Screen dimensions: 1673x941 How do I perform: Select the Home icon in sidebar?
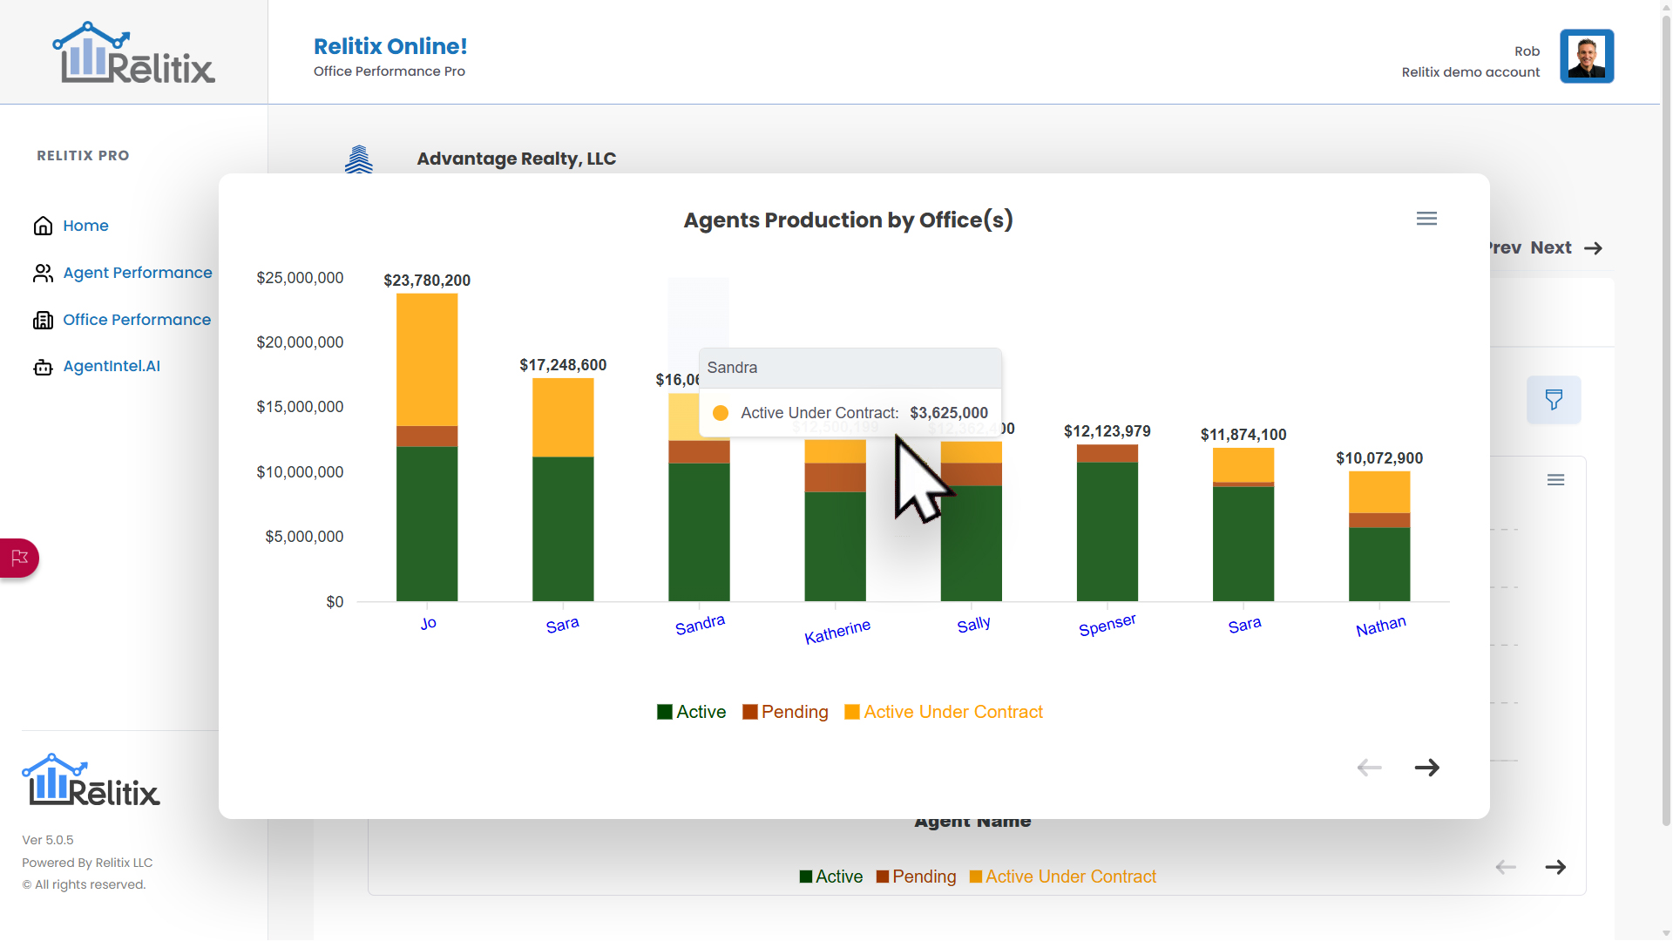tap(43, 226)
